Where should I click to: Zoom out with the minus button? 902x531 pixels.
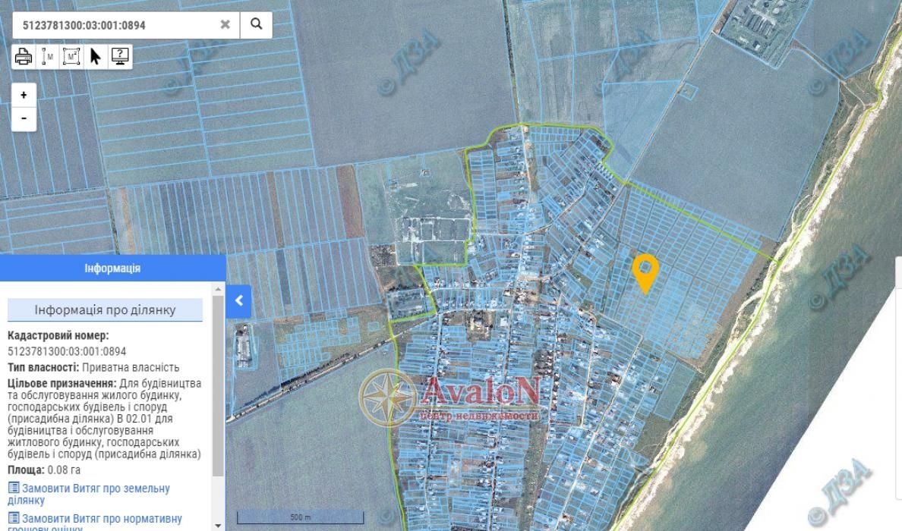[x=24, y=118]
